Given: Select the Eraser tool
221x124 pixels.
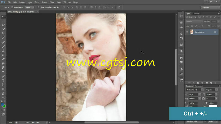Looking at the screenshot, I should point(3,59).
